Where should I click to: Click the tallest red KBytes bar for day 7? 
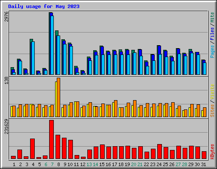(x=52, y=139)
